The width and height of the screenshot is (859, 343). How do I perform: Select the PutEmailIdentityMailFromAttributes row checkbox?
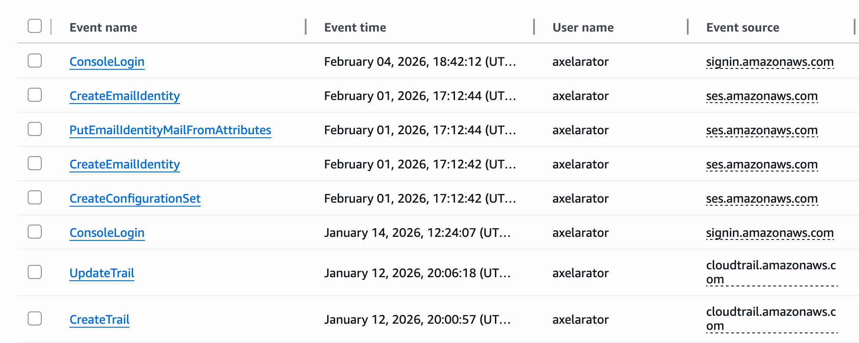35,129
